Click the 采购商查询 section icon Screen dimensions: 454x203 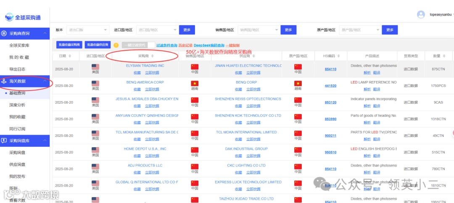pos(4,34)
